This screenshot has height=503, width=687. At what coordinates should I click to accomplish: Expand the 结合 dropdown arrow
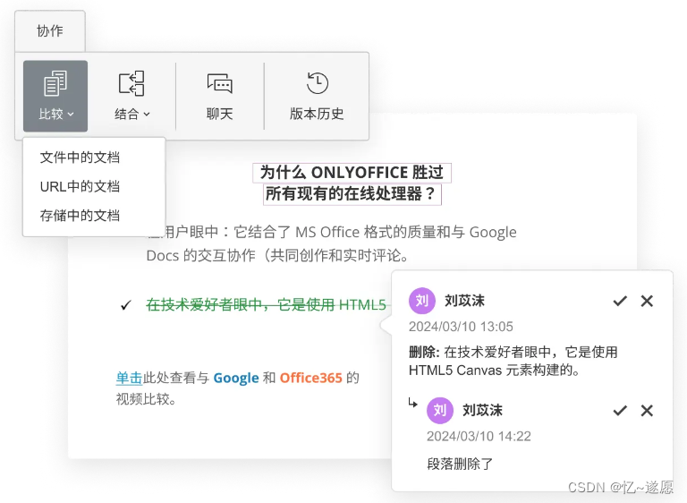[x=147, y=115]
